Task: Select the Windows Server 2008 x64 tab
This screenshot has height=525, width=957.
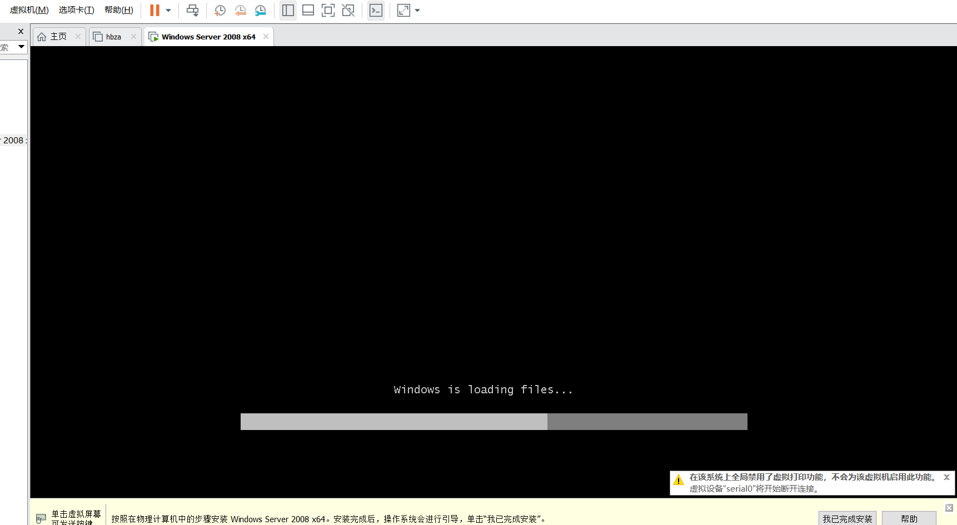Action: point(208,37)
